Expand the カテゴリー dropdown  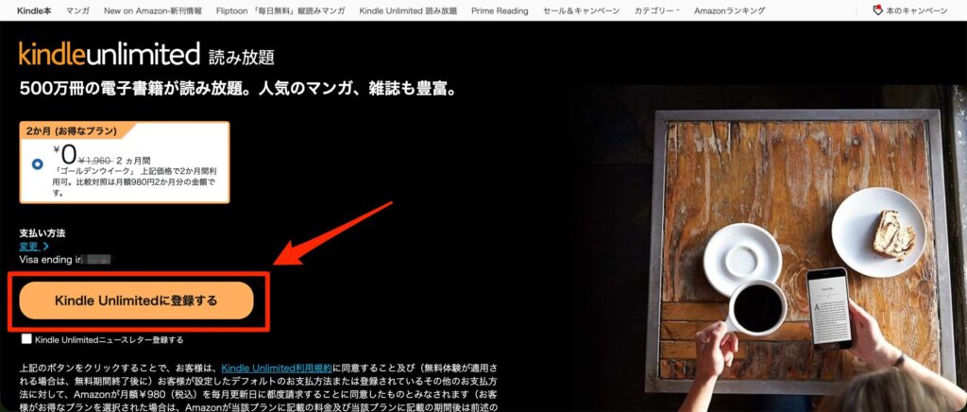(657, 10)
